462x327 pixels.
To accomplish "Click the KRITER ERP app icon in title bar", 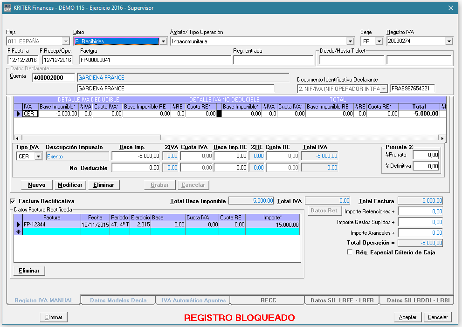I will pyautogui.click(x=7, y=7).
